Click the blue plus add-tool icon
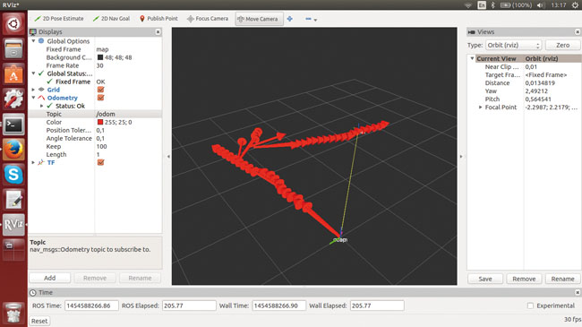 290,19
